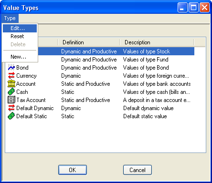Click the Default Dynamic arrows icon
The height and width of the screenshot is (183, 212).
(11, 108)
